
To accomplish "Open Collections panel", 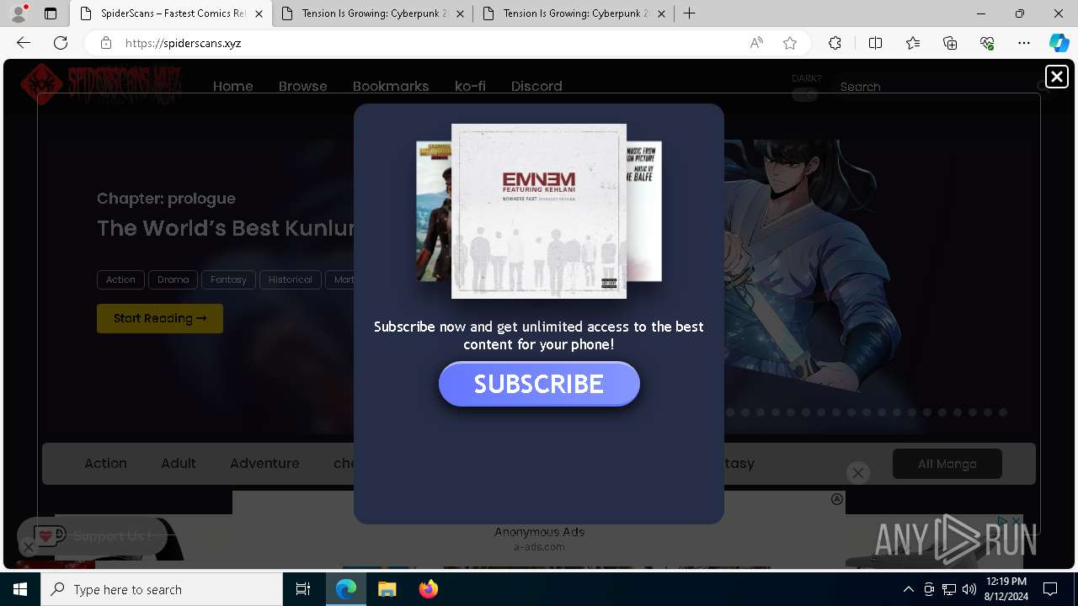I will tap(950, 43).
